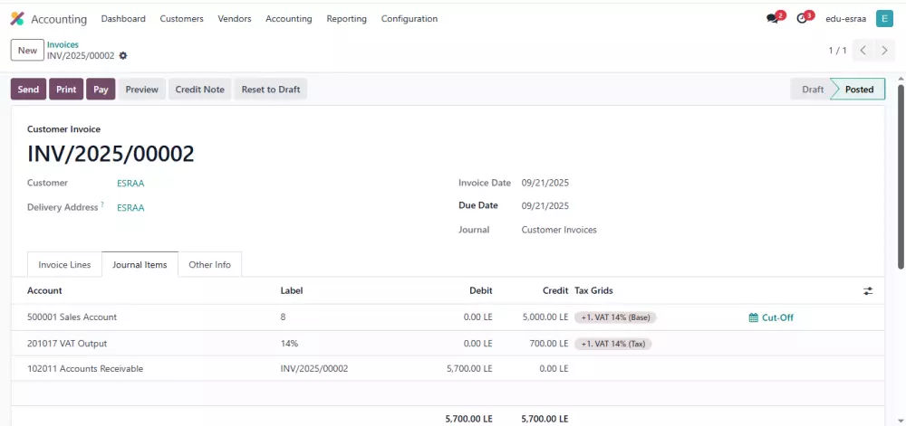This screenshot has width=906, height=426.
Task: Switch to the Invoice Lines tab
Action: (64, 265)
